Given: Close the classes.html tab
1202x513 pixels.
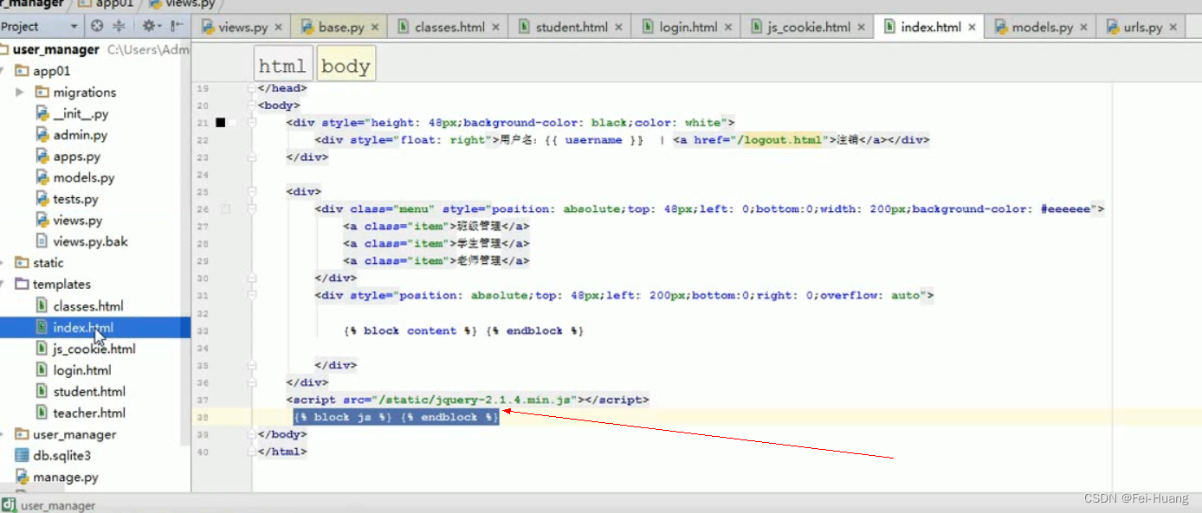Looking at the screenshot, I should click(496, 28).
